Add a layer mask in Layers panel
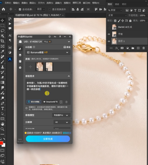Viewport: 148px width, 165px height. [x=122, y=48]
